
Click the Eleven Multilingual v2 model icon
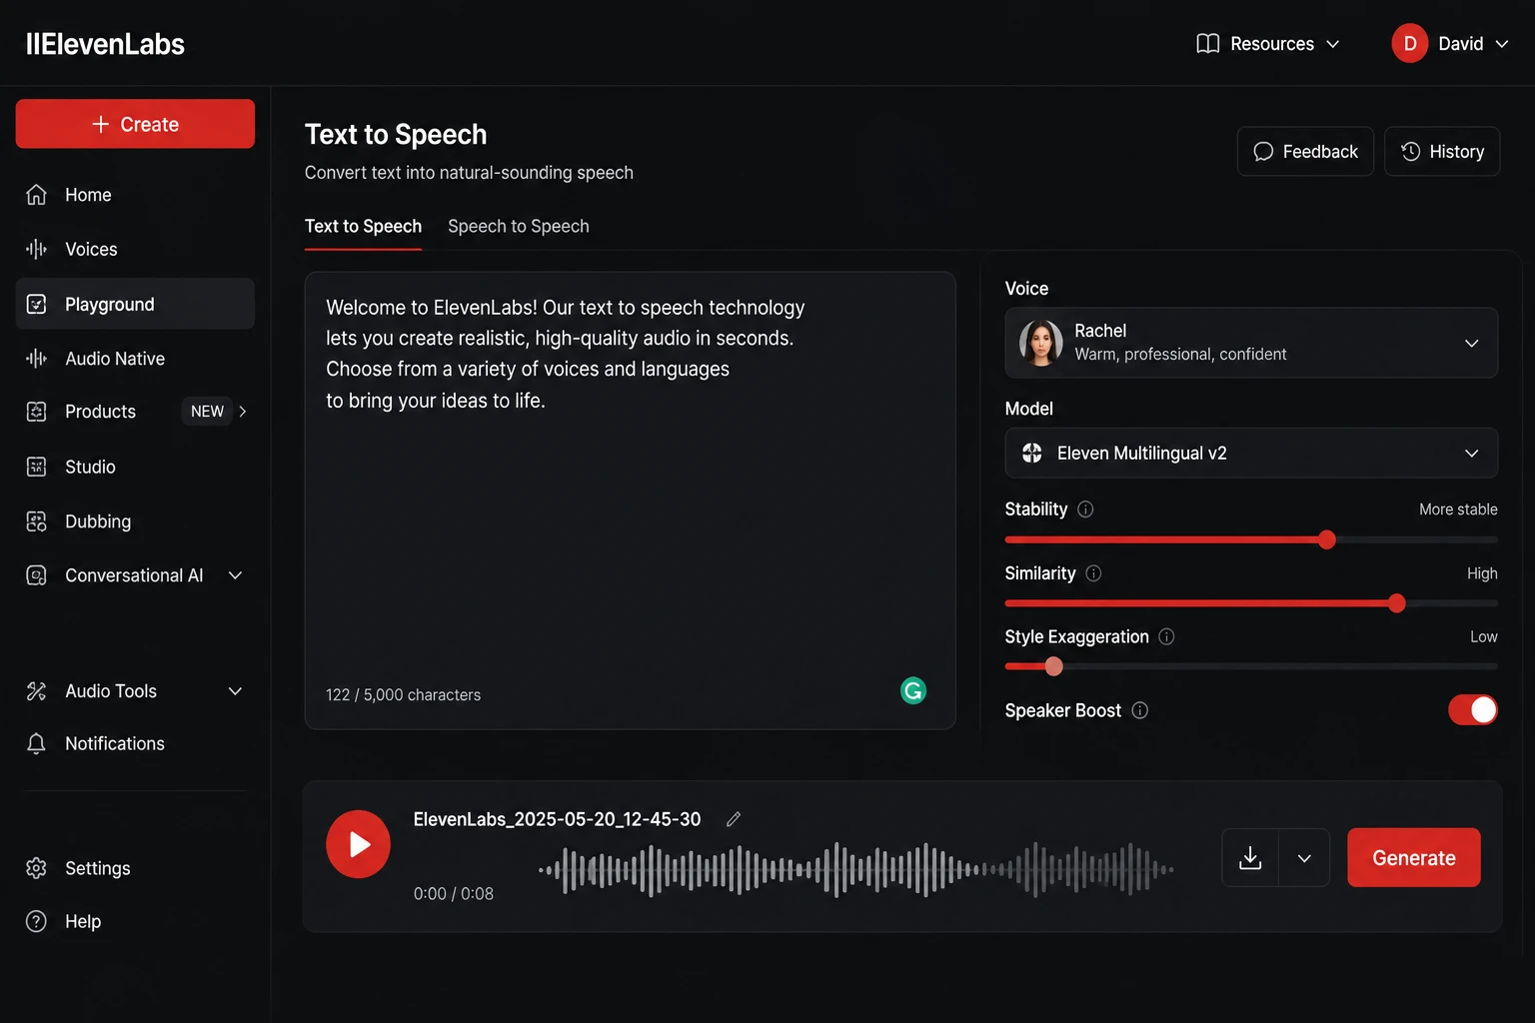pyautogui.click(x=1032, y=454)
